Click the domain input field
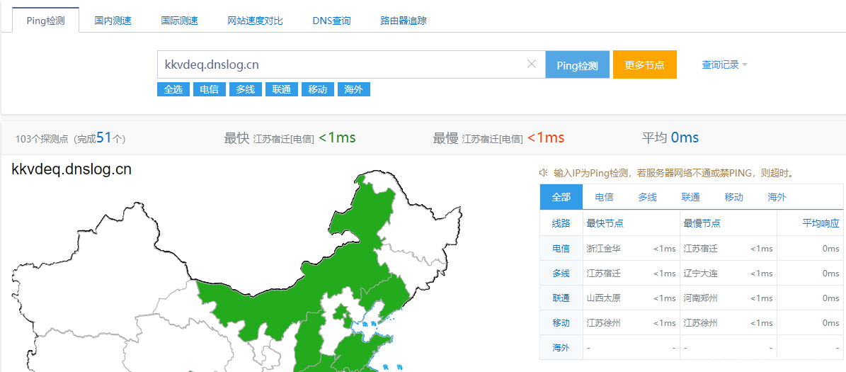This screenshot has width=846, height=372. [x=340, y=64]
